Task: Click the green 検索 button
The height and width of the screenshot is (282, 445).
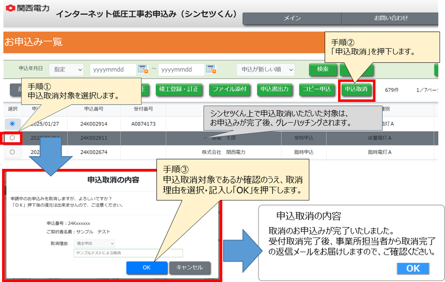Action: click(x=323, y=69)
